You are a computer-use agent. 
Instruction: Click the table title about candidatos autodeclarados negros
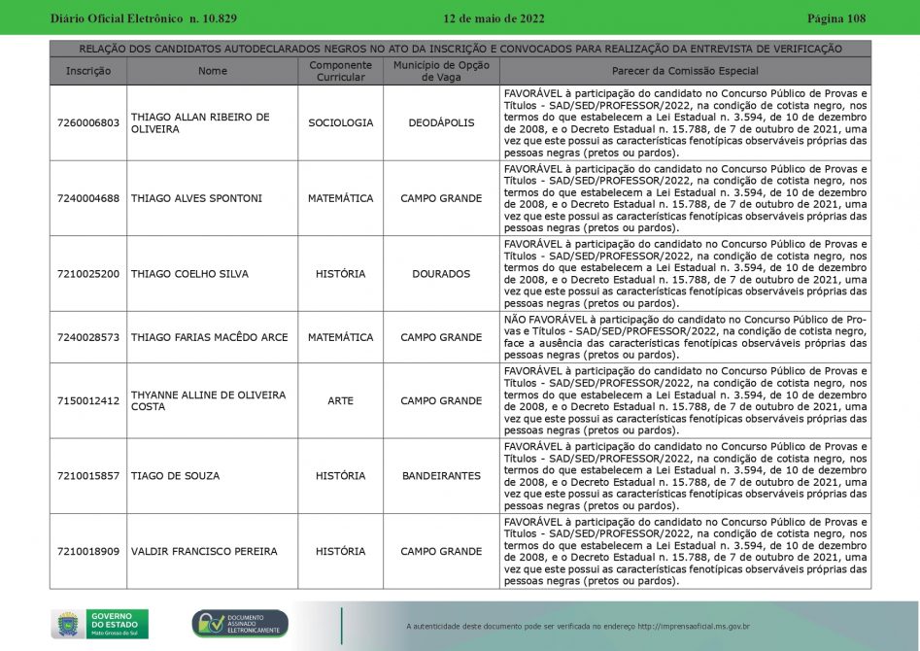point(460,49)
